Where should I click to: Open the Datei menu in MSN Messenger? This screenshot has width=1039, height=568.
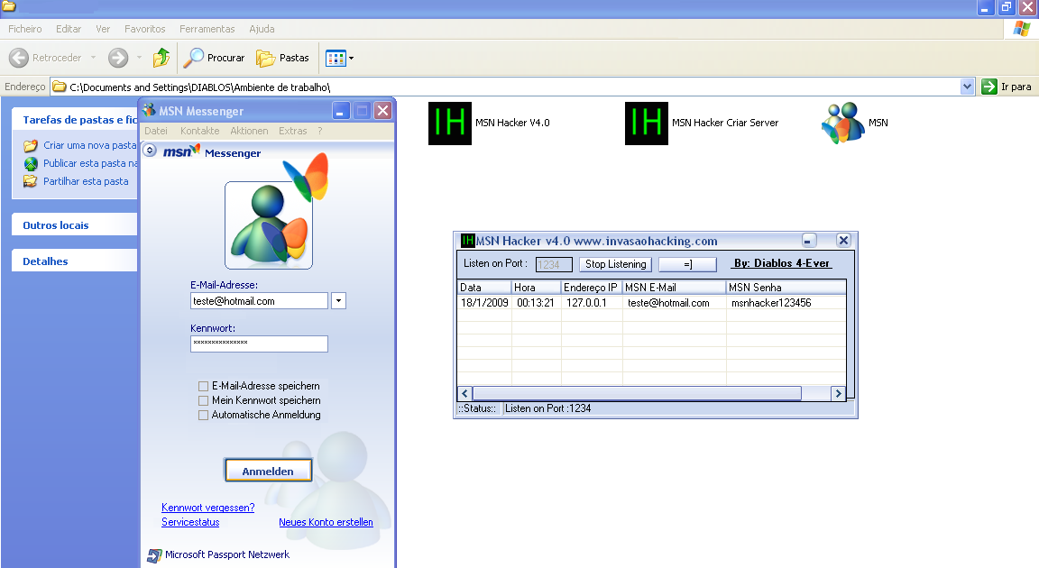tap(156, 131)
